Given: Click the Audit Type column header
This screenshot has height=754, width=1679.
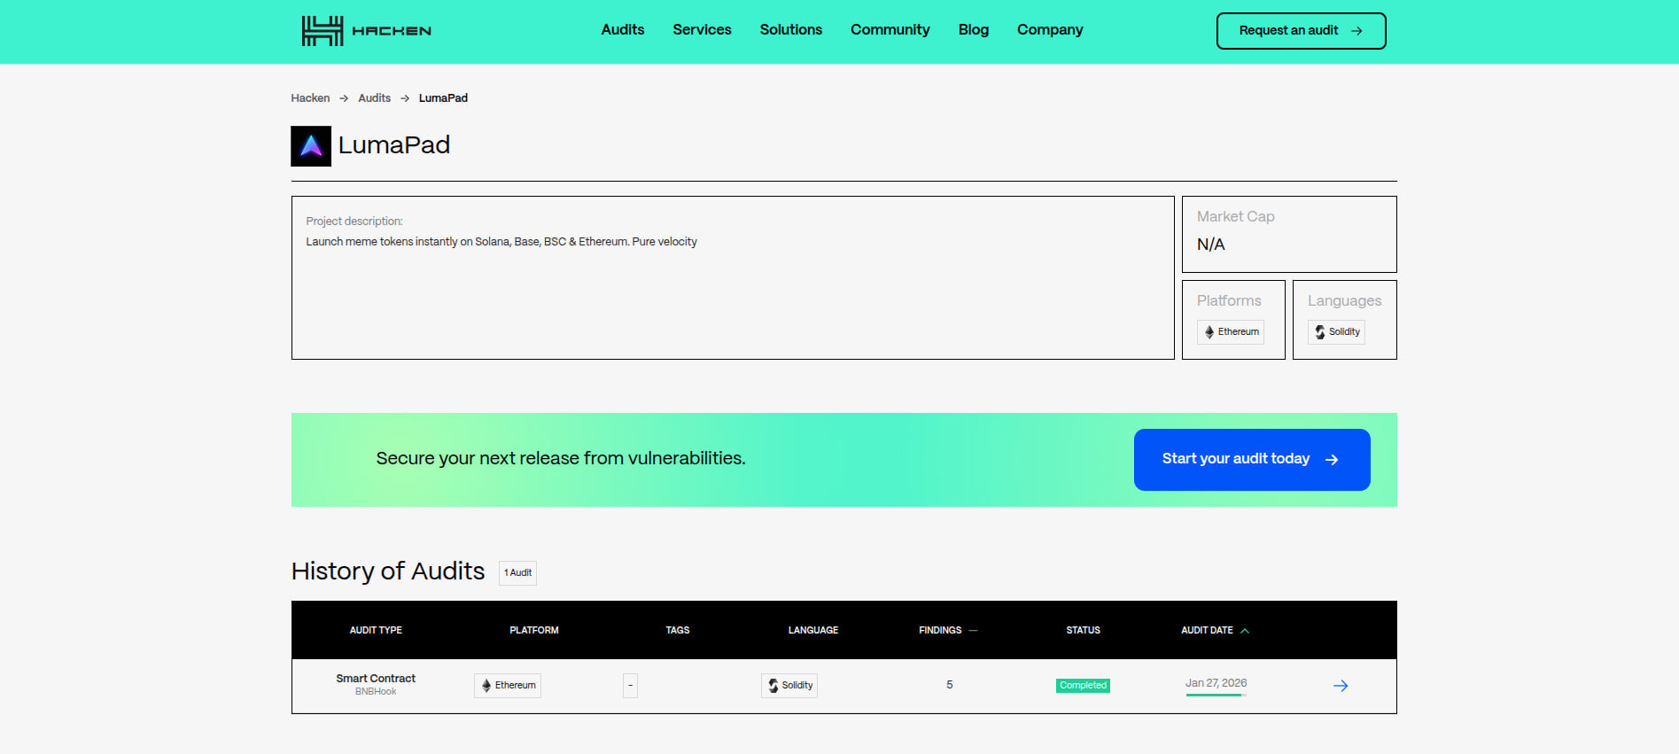Looking at the screenshot, I should coord(376,630).
